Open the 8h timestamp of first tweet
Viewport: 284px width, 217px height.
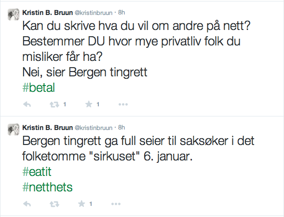(x=122, y=13)
